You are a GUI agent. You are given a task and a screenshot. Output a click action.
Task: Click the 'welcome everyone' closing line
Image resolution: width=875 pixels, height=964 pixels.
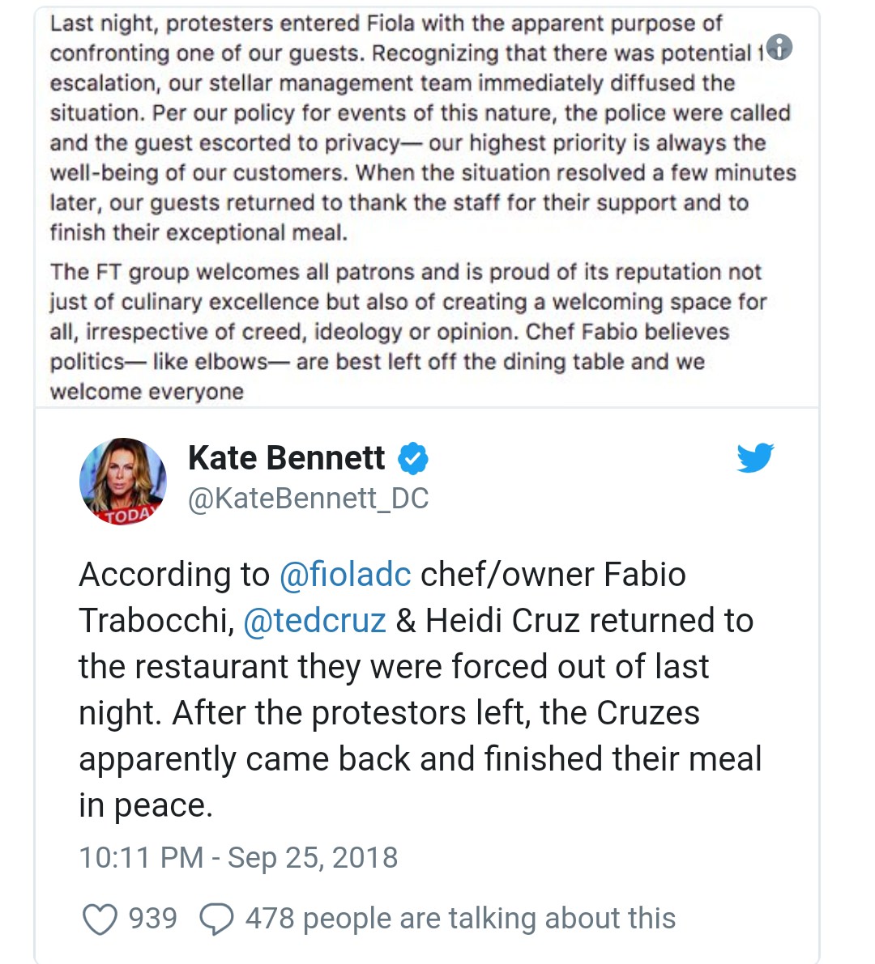[147, 392]
